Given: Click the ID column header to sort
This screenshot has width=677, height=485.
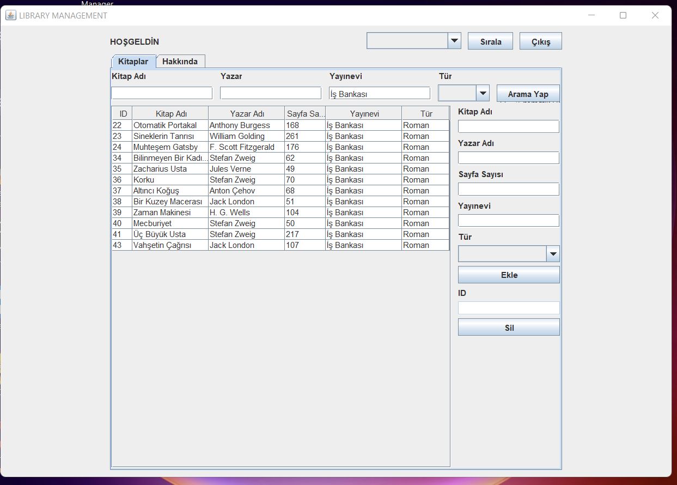Looking at the screenshot, I should 122,113.
